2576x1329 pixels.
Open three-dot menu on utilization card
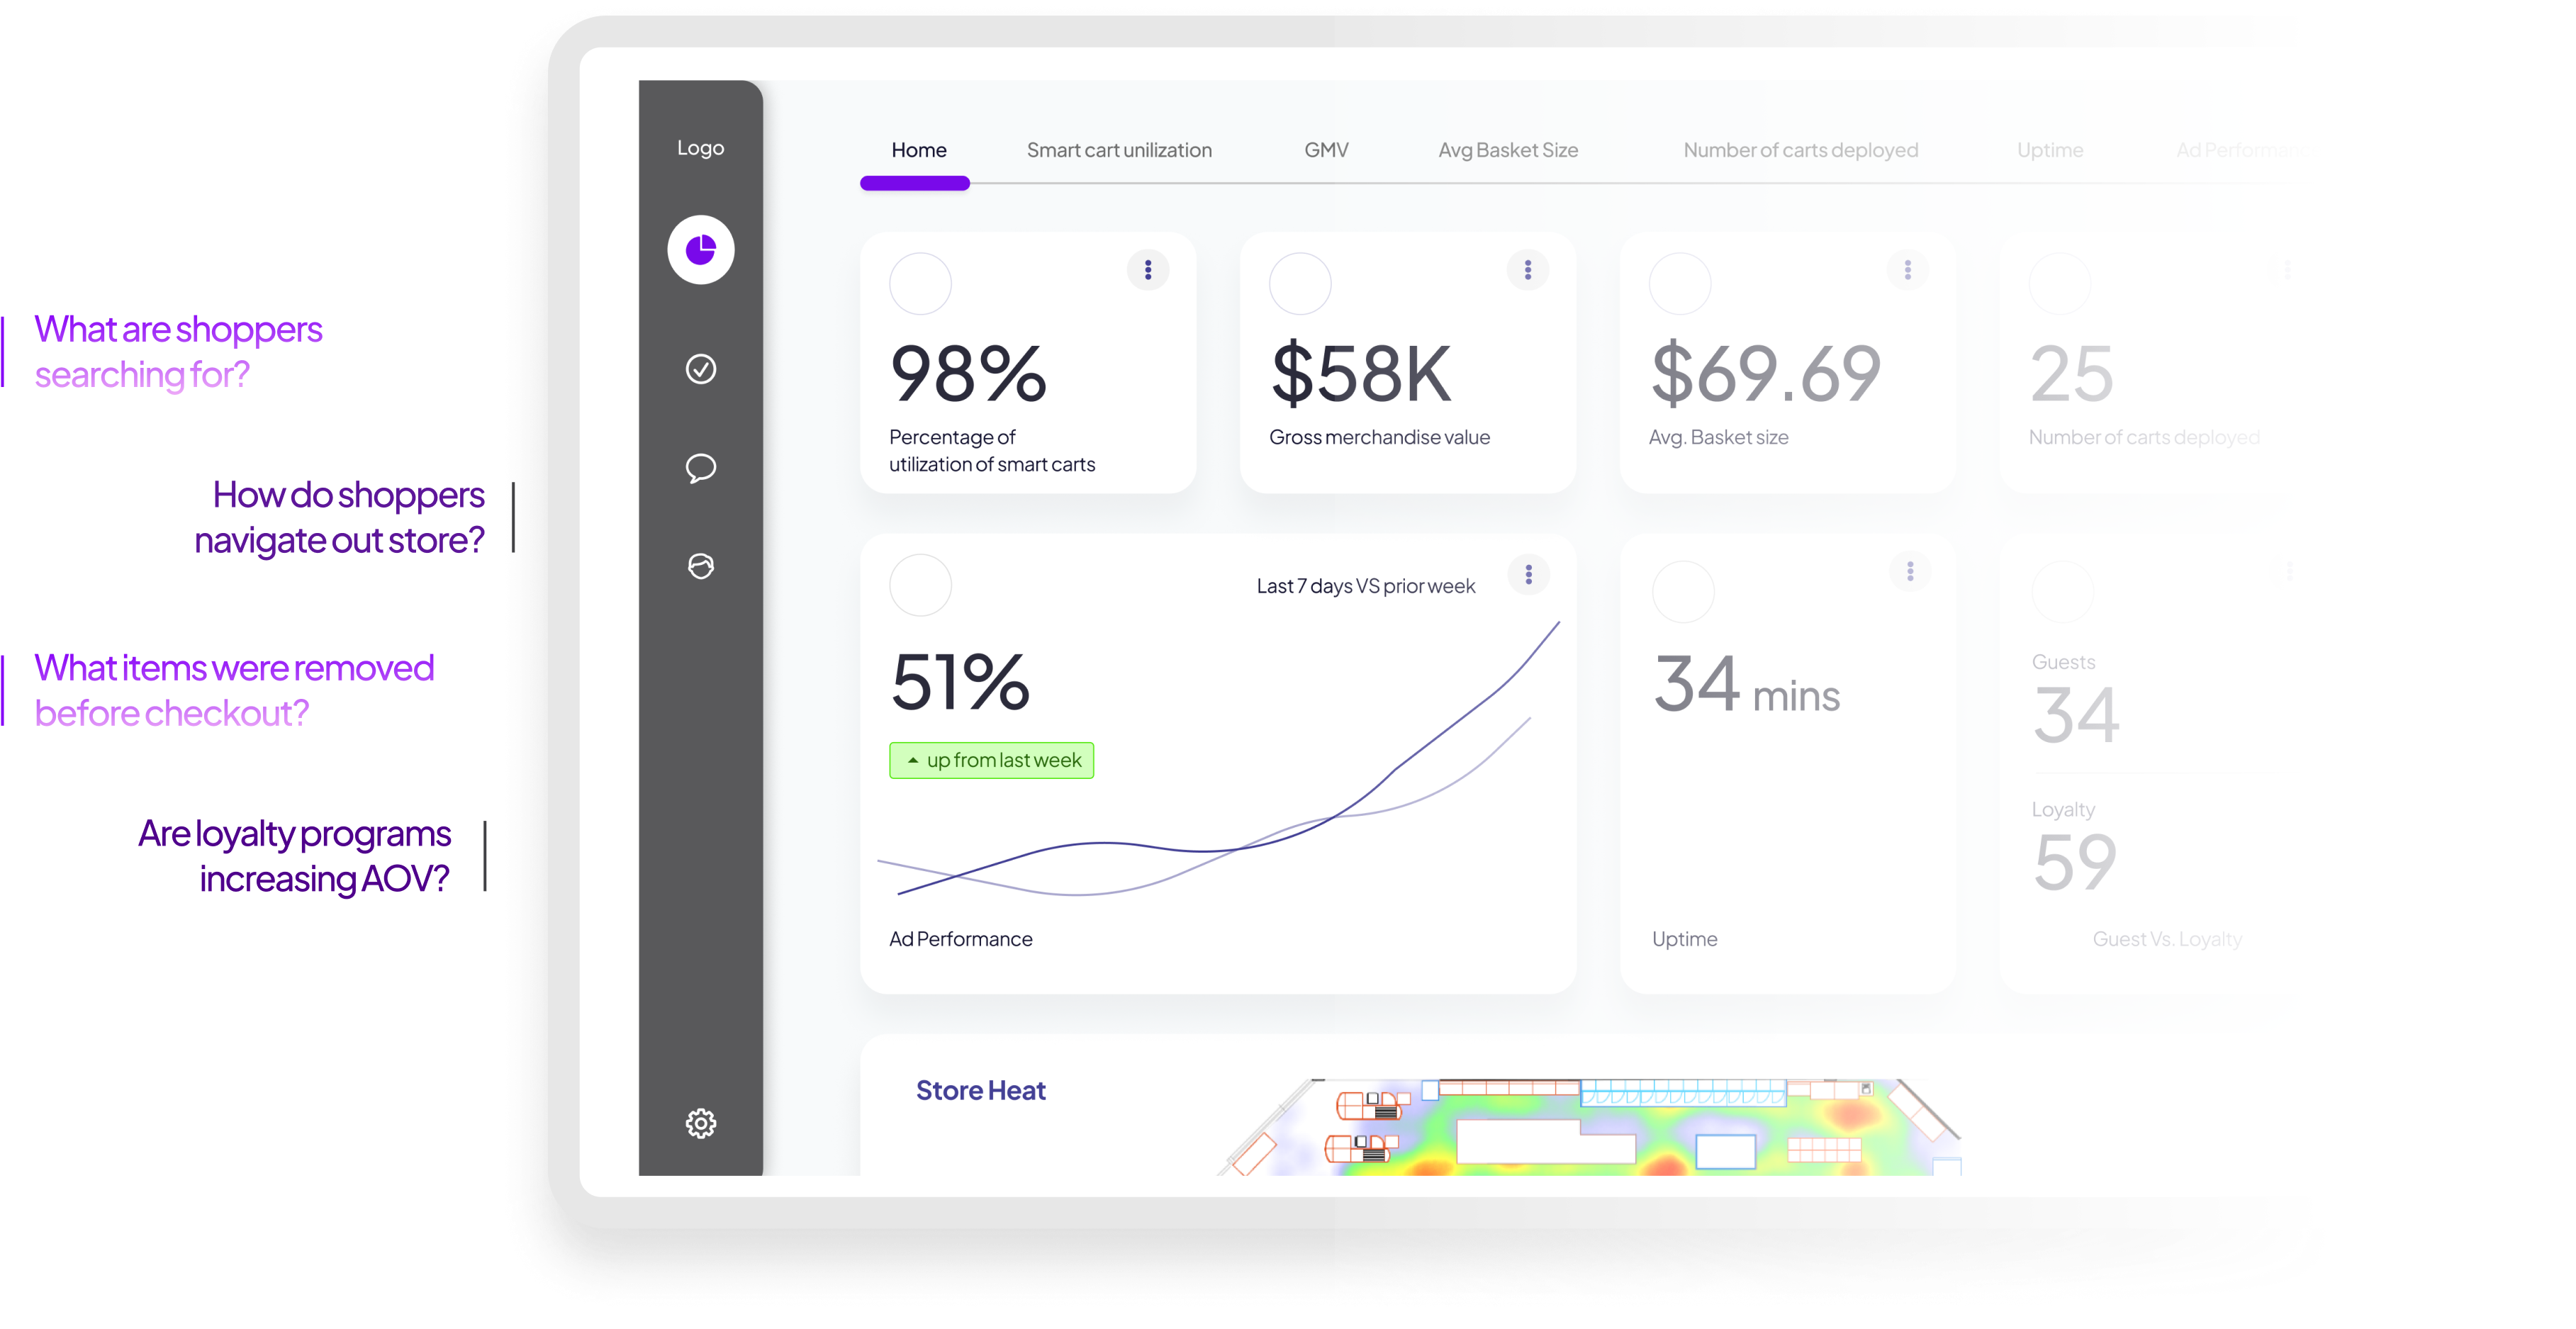coord(1148,269)
